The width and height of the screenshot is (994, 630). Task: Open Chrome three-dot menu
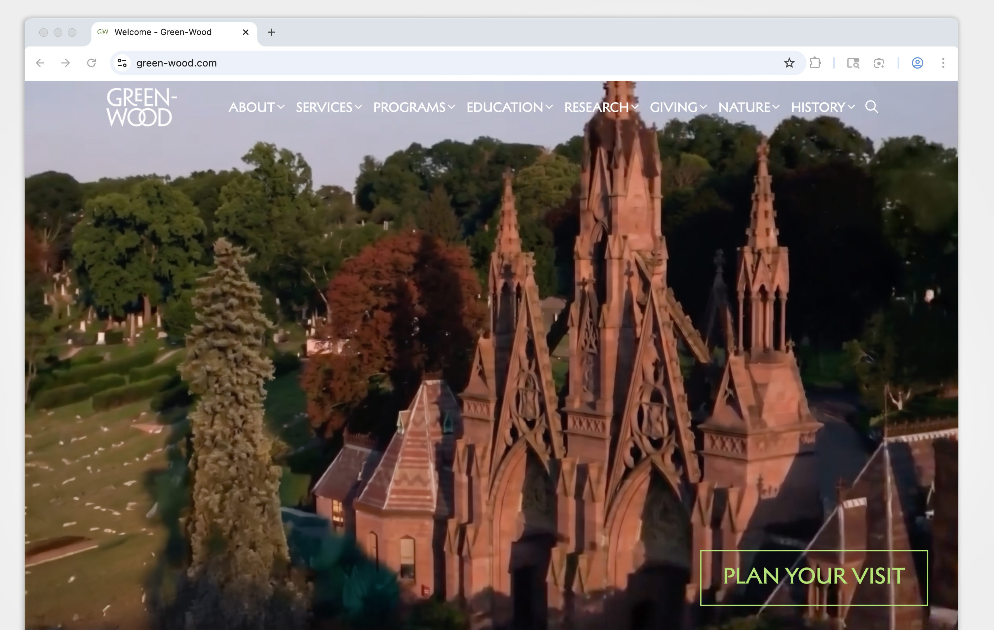click(943, 63)
